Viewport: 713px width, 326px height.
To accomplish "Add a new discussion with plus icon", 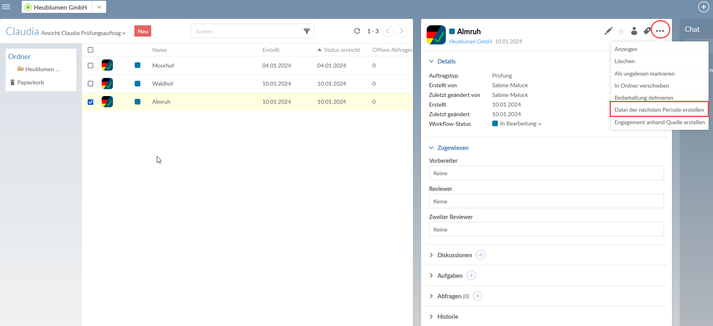I will point(481,255).
